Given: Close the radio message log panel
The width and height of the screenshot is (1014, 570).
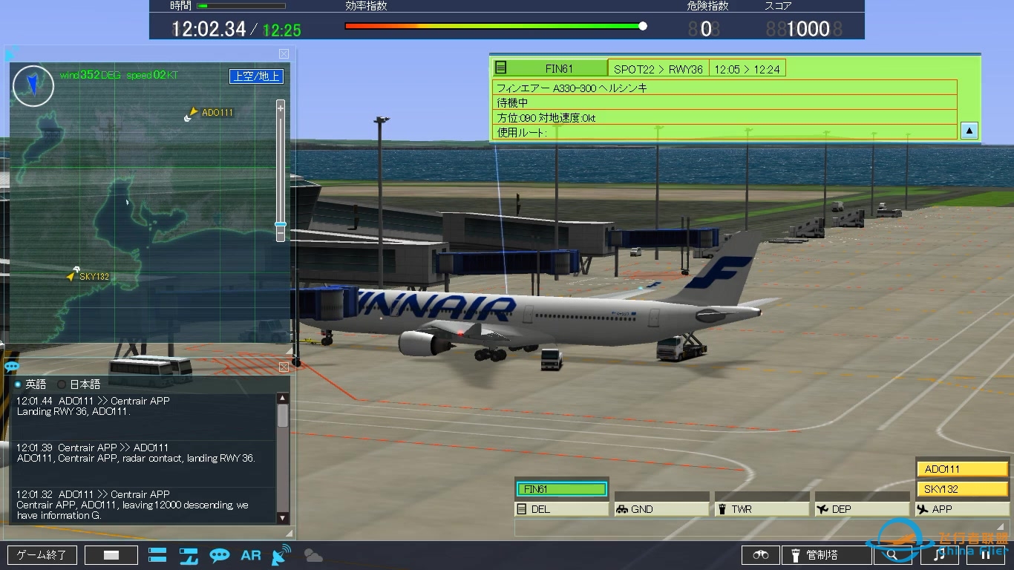Looking at the screenshot, I should click(x=284, y=367).
